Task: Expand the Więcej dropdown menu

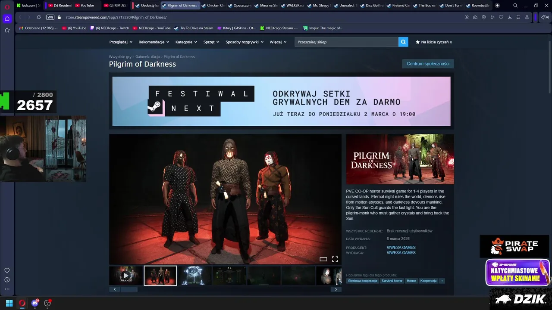Action: [x=278, y=42]
